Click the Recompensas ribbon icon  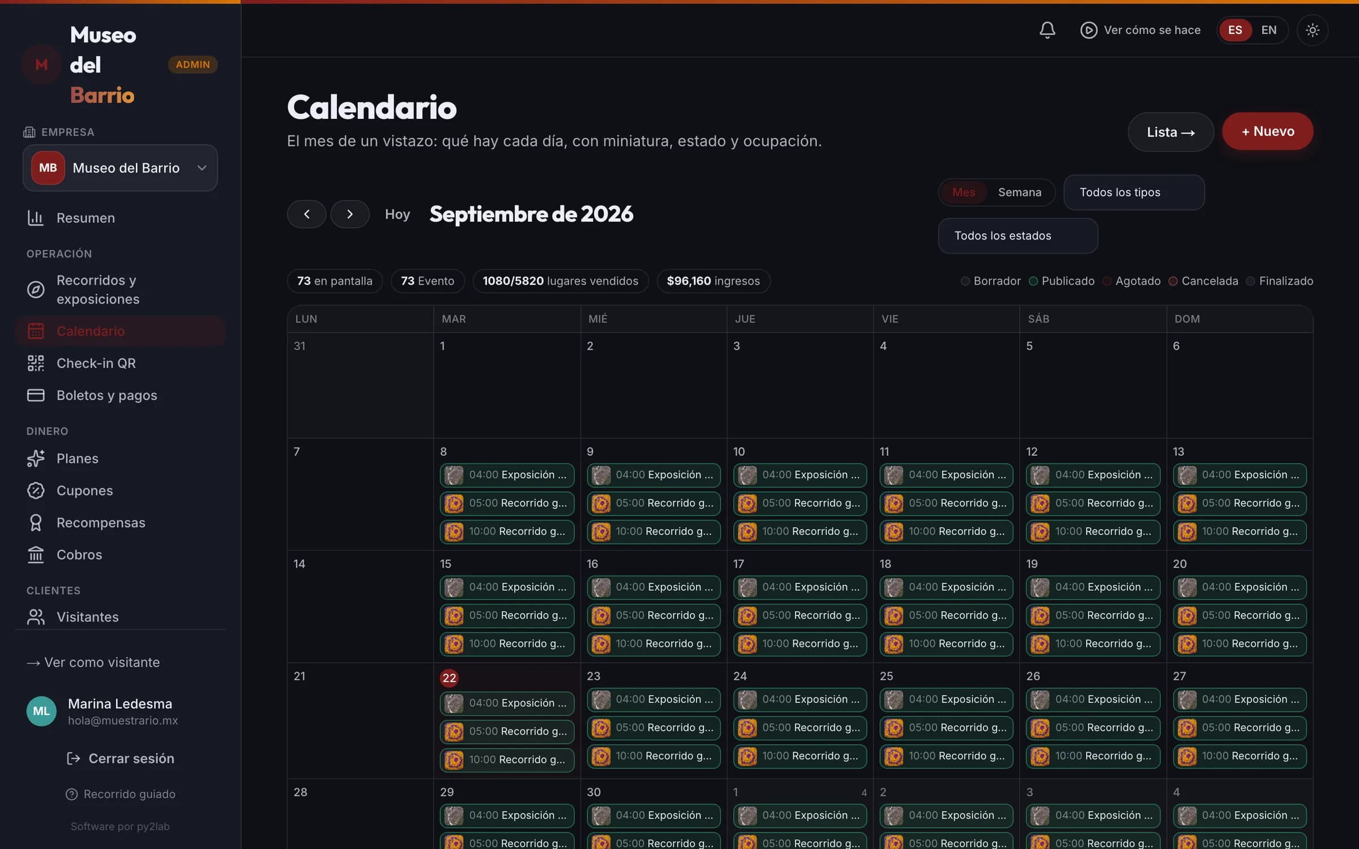(x=36, y=522)
